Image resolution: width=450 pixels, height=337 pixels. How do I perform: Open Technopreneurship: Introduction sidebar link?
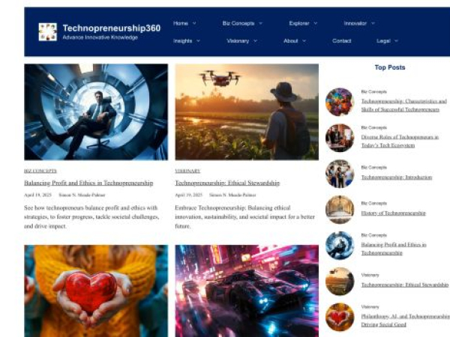(396, 177)
